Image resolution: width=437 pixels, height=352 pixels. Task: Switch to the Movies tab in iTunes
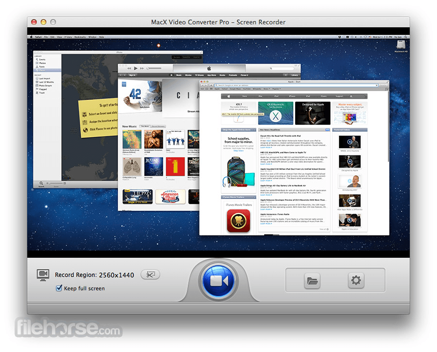coord(188,75)
